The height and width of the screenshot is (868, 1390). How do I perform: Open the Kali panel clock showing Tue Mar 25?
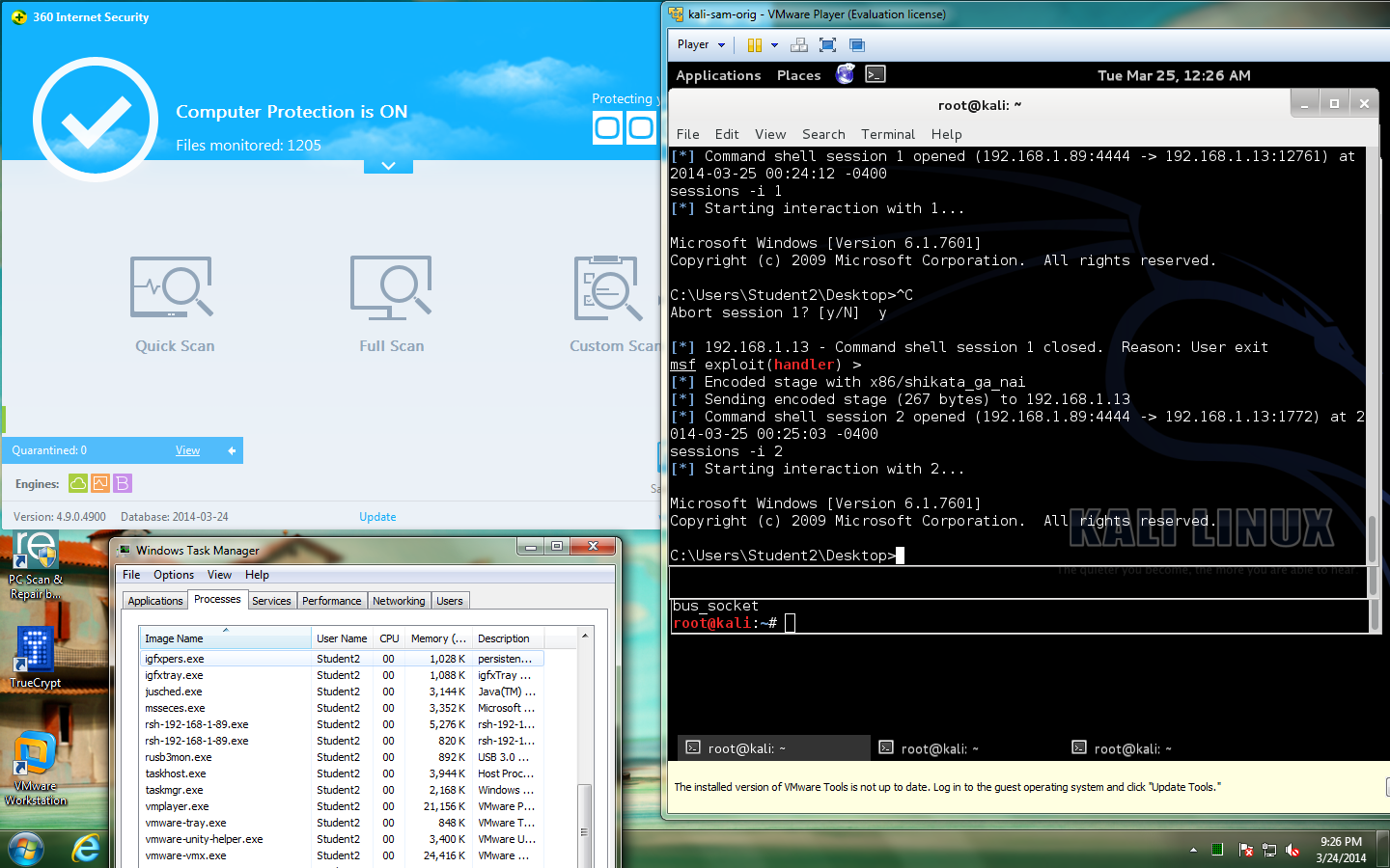pyautogui.click(x=1174, y=75)
